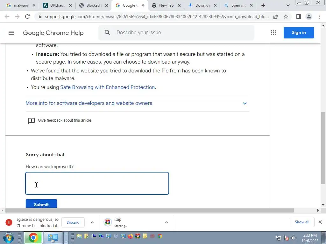Viewport: 326px width, 244px height.
Task: Open a new browser tab
Action: pos(263,5)
